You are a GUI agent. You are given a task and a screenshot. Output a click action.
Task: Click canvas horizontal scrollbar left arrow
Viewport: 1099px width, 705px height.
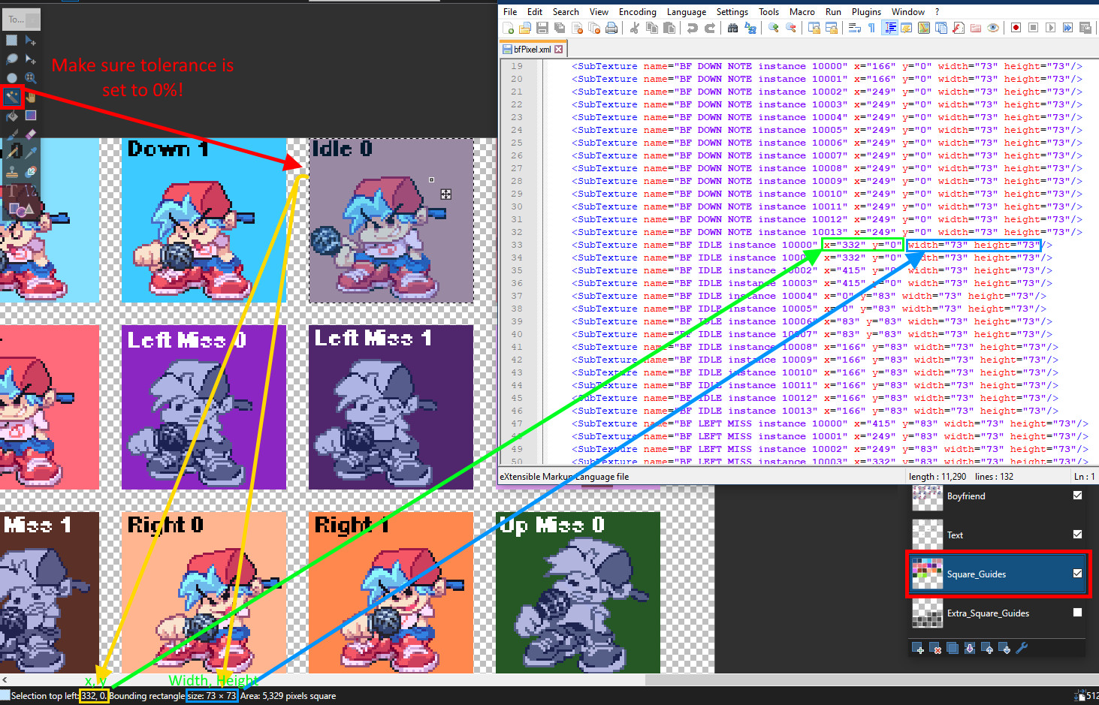[5, 679]
